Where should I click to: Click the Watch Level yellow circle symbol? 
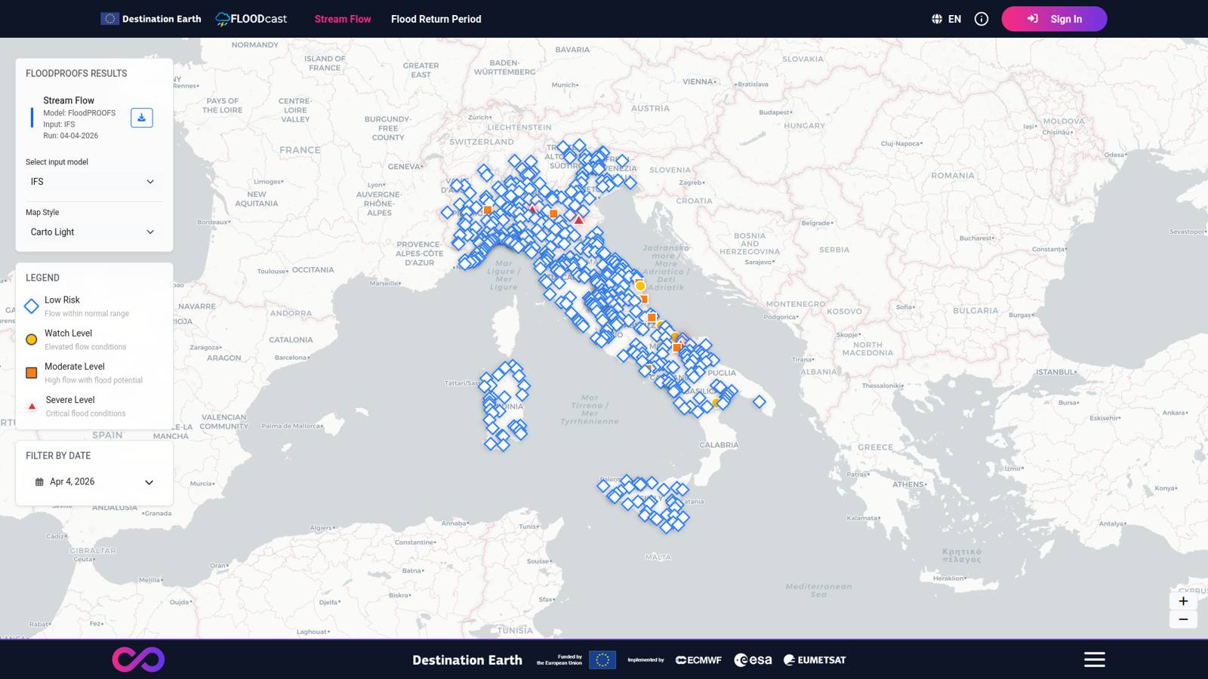(x=32, y=339)
